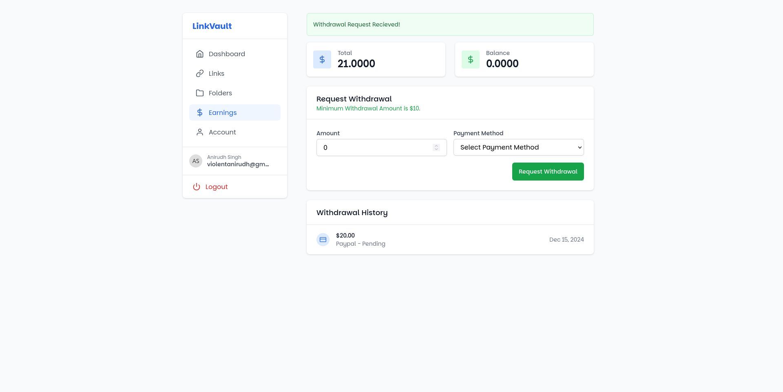This screenshot has height=392, width=783.
Task: Click the Links chain icon
Action: point(200,73)
